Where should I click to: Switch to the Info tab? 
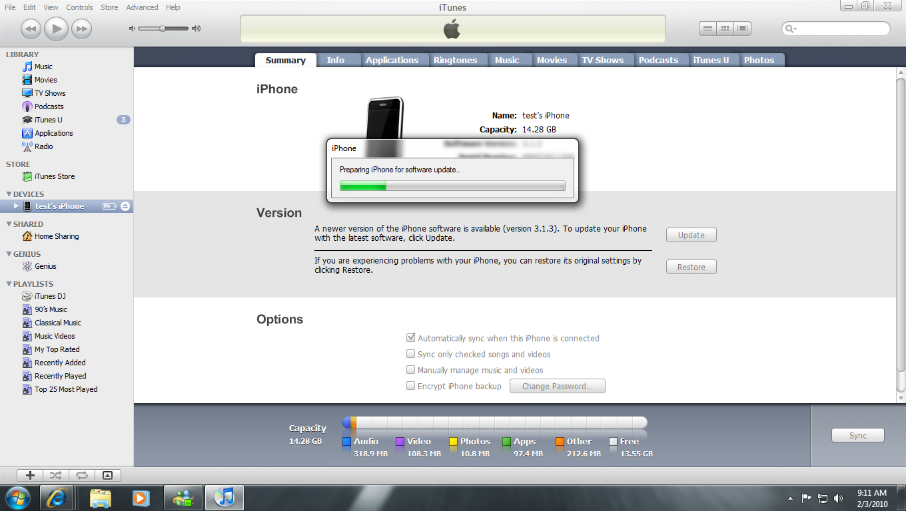[336, 60]
